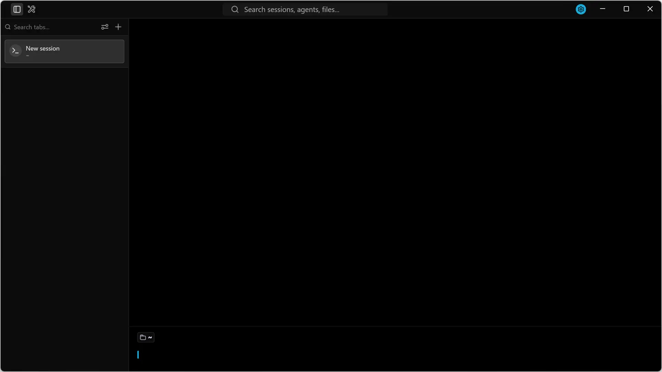Click the magnifier icon in the top search bar

pos(235,10)
